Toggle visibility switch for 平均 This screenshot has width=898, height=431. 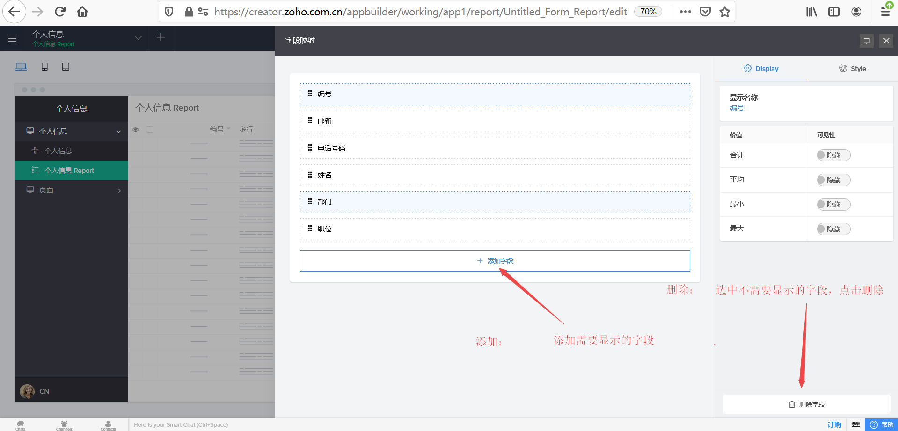[833, 180]
